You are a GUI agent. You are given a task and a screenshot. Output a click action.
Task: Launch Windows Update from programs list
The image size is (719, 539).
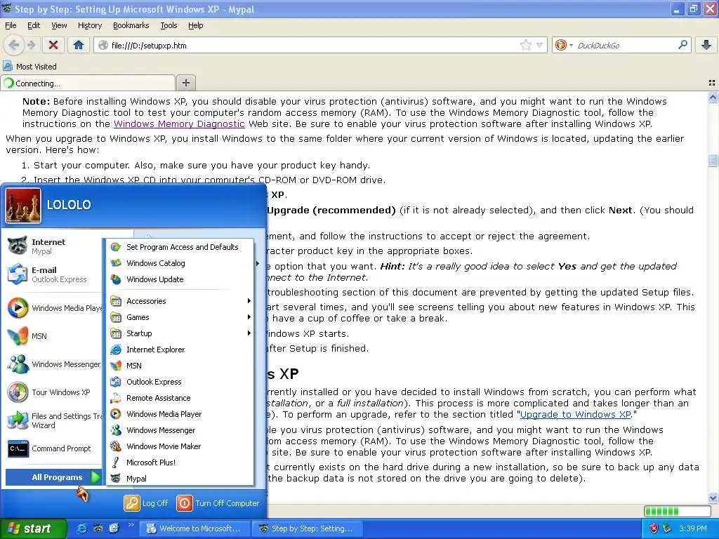[180, 279]
